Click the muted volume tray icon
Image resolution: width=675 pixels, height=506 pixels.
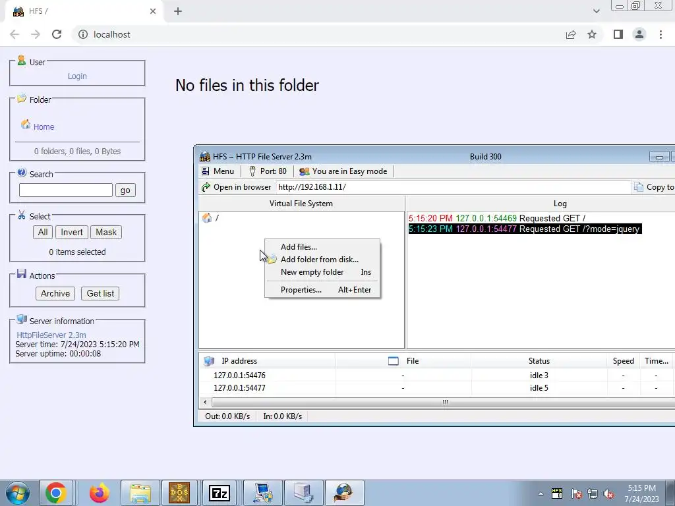coord(608,493)
